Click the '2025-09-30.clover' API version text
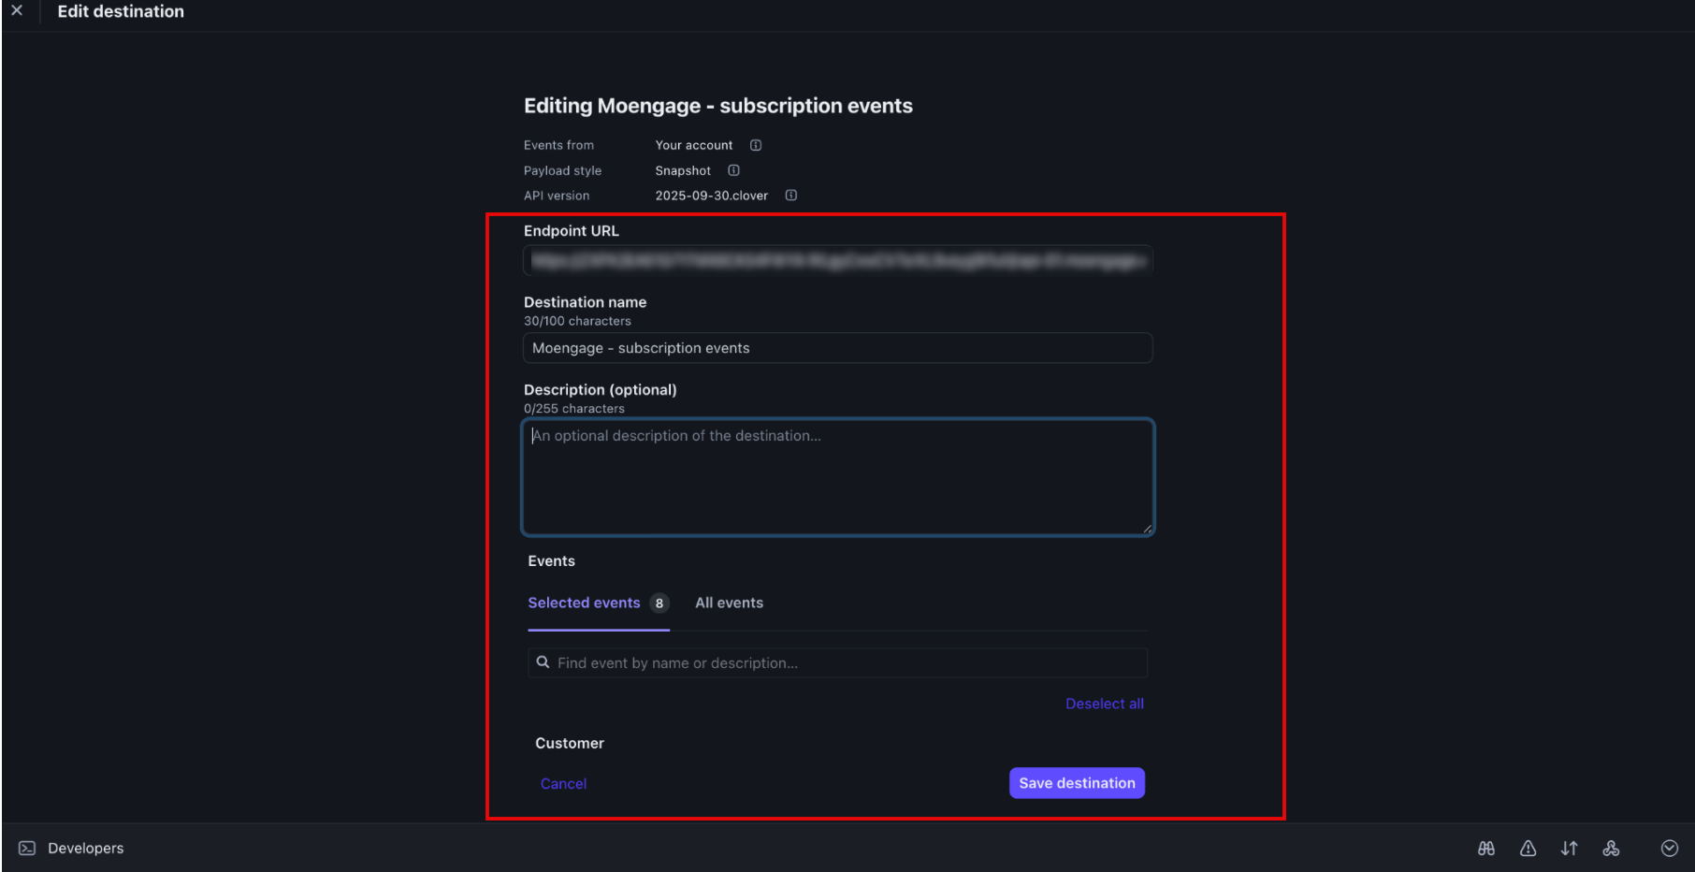 point(711,196)
